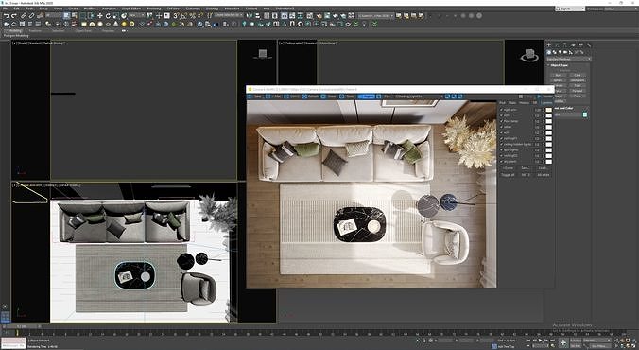This screenshot has height=350, width=639.
Task: Open the Rendering menu
Action: click(154, 9)
